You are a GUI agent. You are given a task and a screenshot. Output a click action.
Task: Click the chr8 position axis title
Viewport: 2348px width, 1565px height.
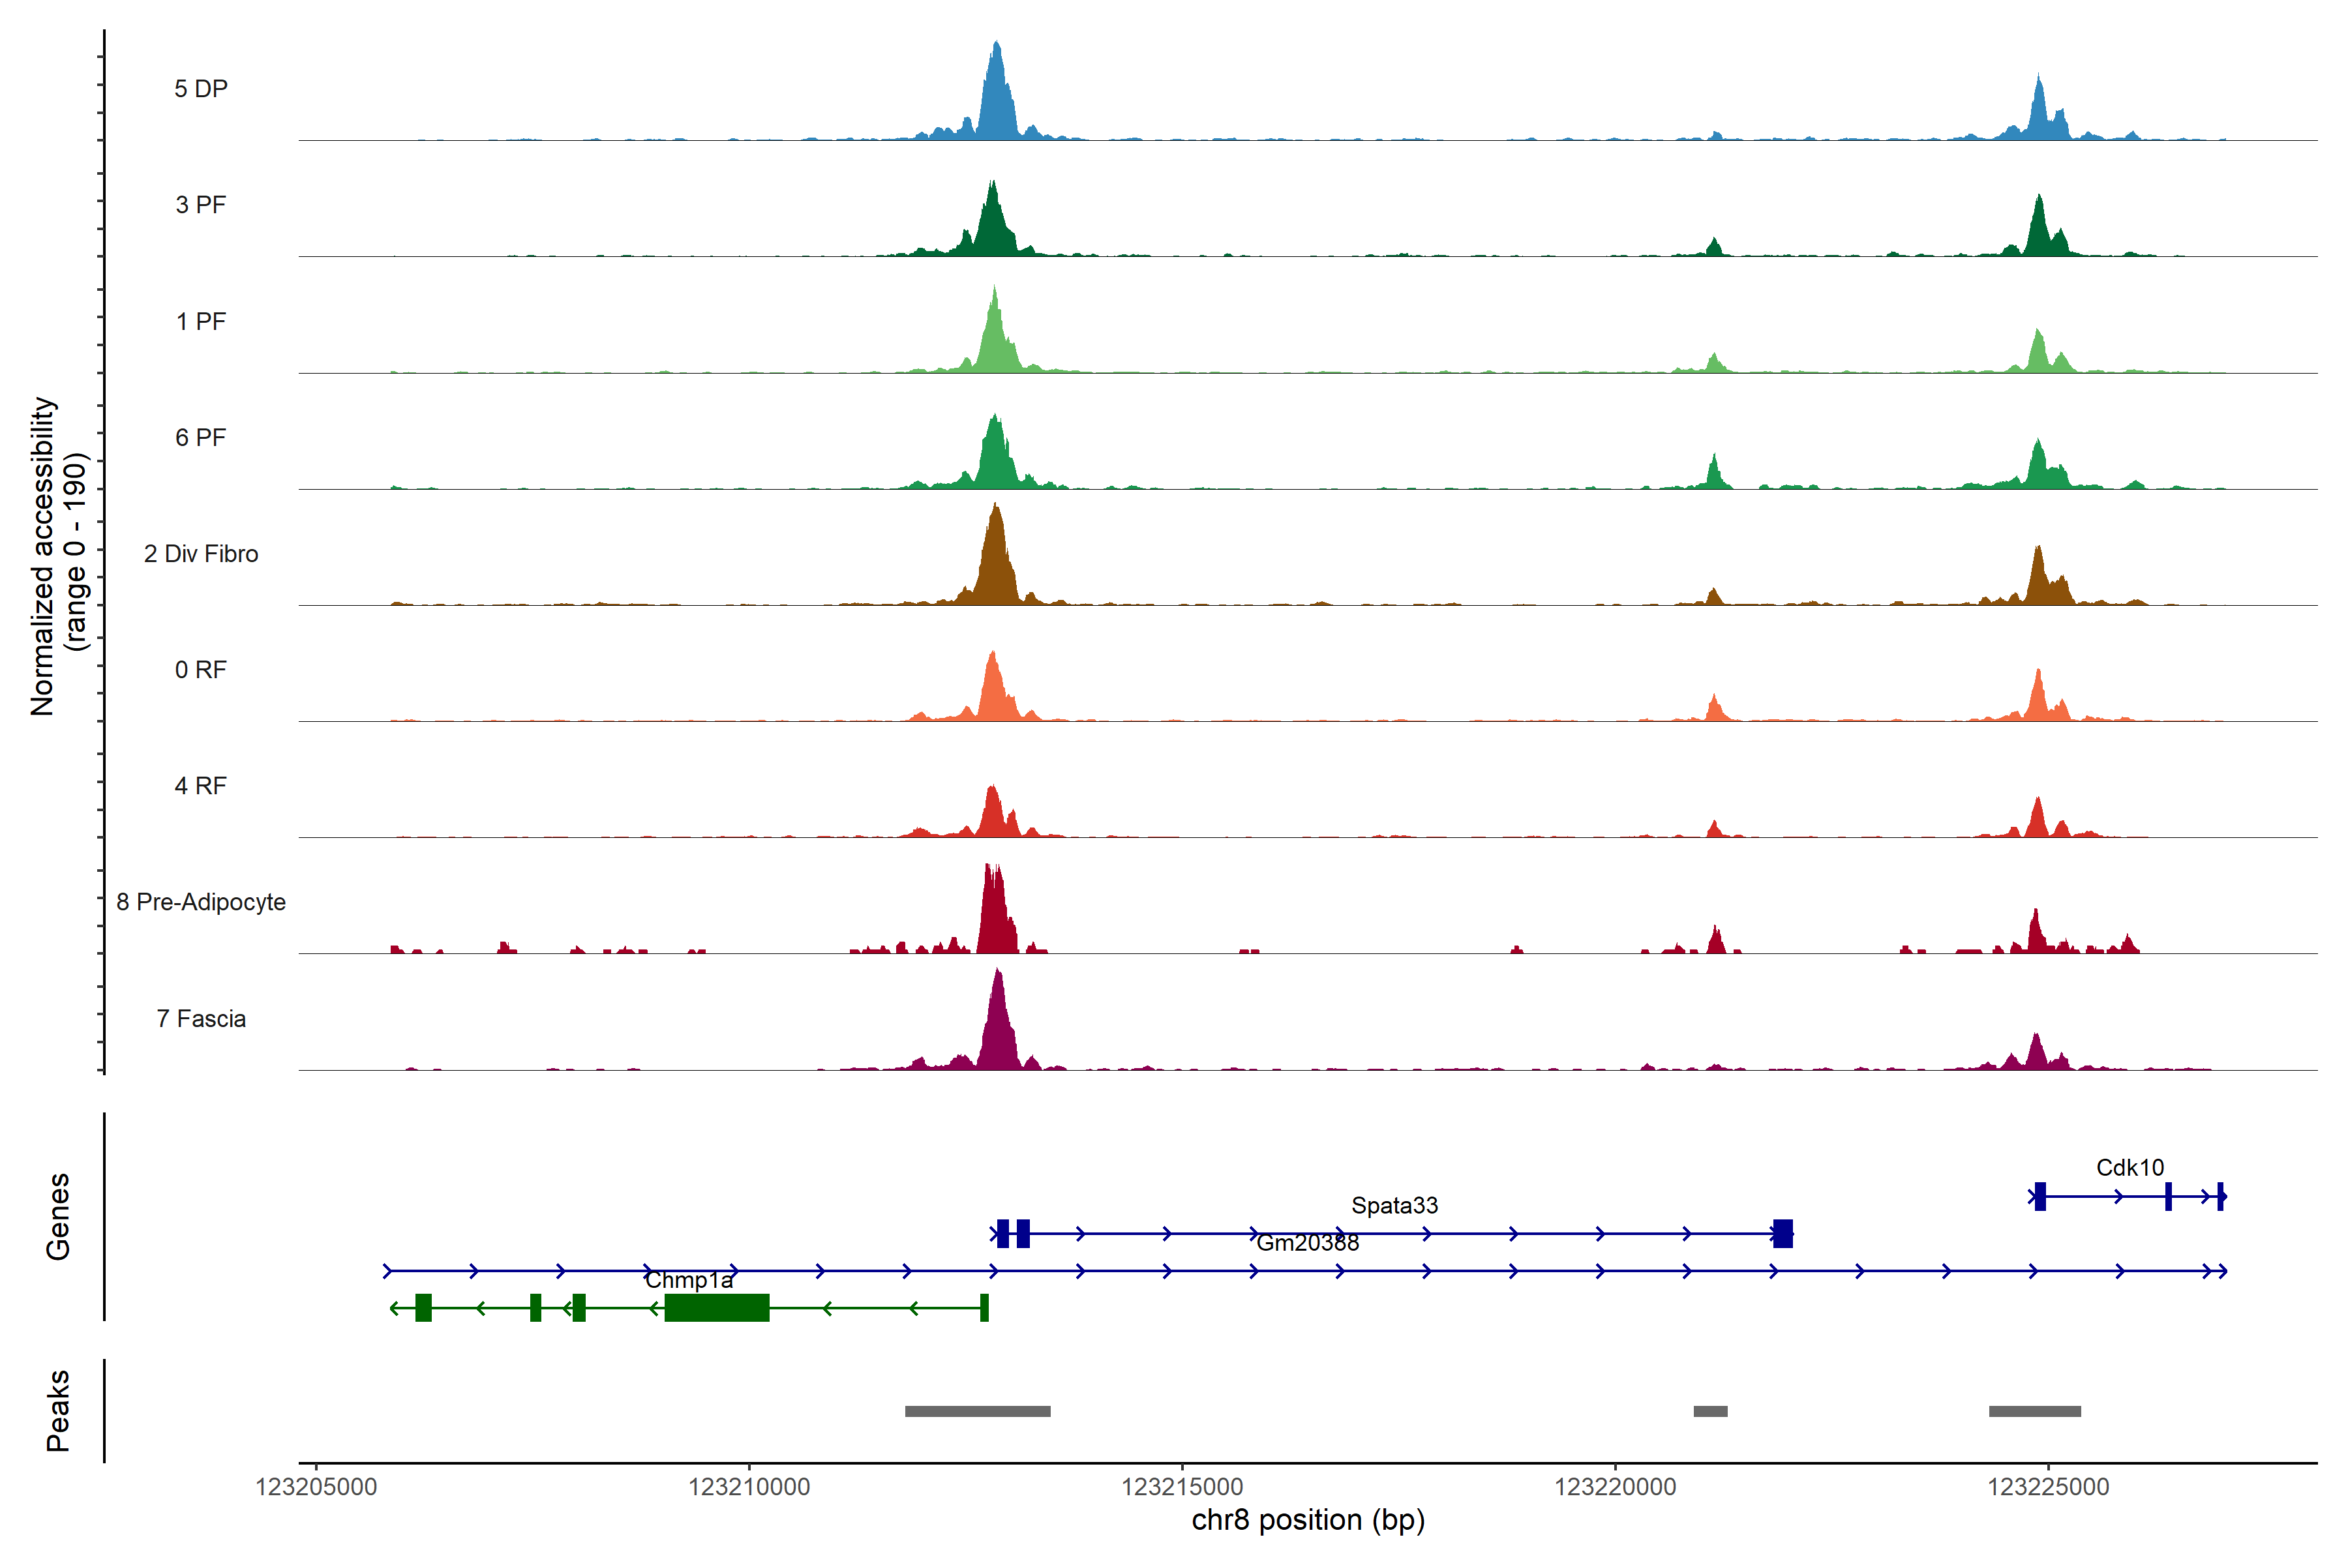pos(1308,1520)
